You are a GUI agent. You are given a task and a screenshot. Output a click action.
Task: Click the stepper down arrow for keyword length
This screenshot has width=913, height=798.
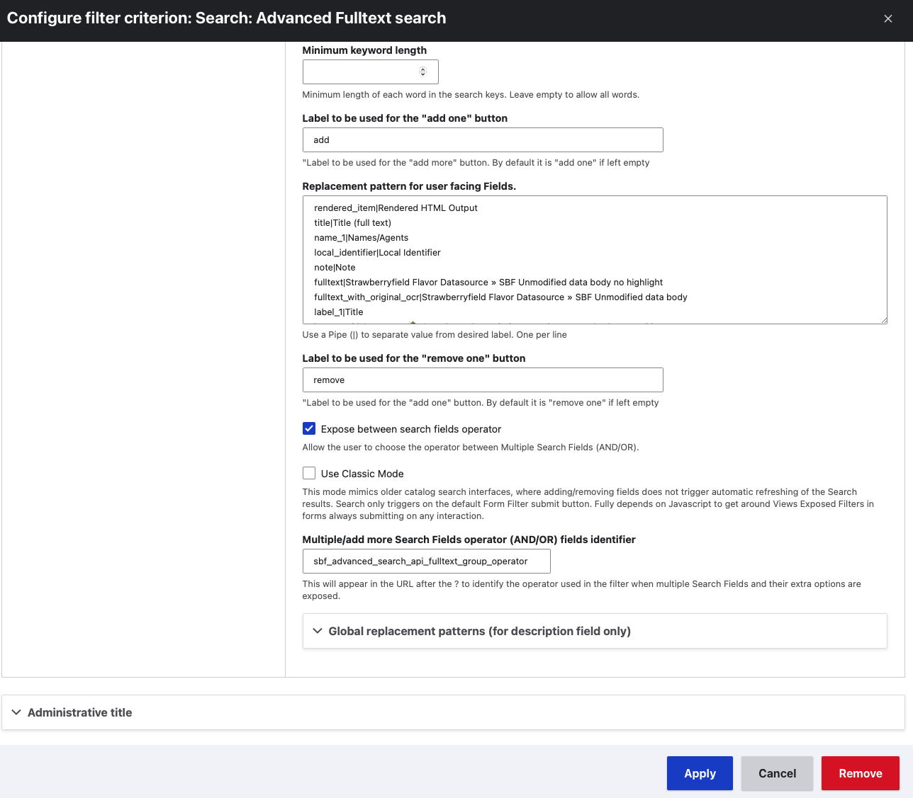click(422, 74)
